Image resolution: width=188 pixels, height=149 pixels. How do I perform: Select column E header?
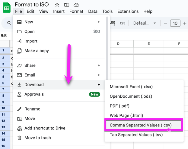point(149,44)
